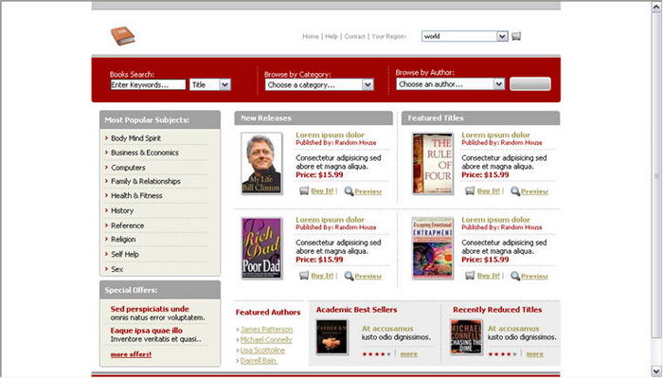Open the Title search type dropdown
Screen dimensions: 663x378
click(x=210, y=84)
